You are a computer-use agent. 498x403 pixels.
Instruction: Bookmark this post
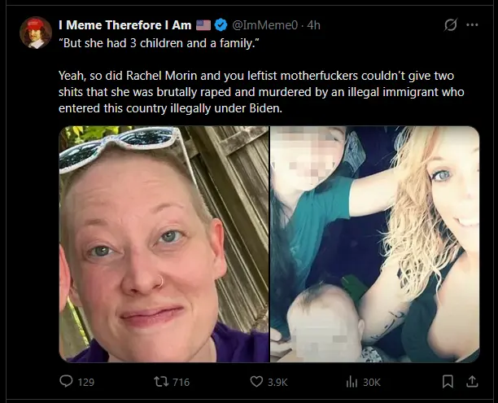tap(447, 381)
